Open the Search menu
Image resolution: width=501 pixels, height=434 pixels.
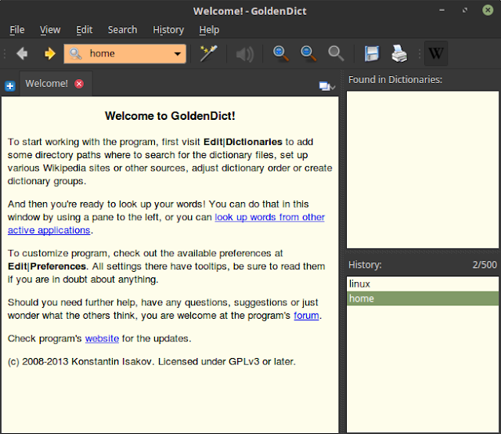tap(122, 30)
